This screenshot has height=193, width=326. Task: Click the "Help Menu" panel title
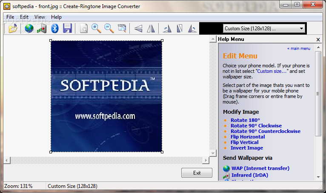[231, 39]
